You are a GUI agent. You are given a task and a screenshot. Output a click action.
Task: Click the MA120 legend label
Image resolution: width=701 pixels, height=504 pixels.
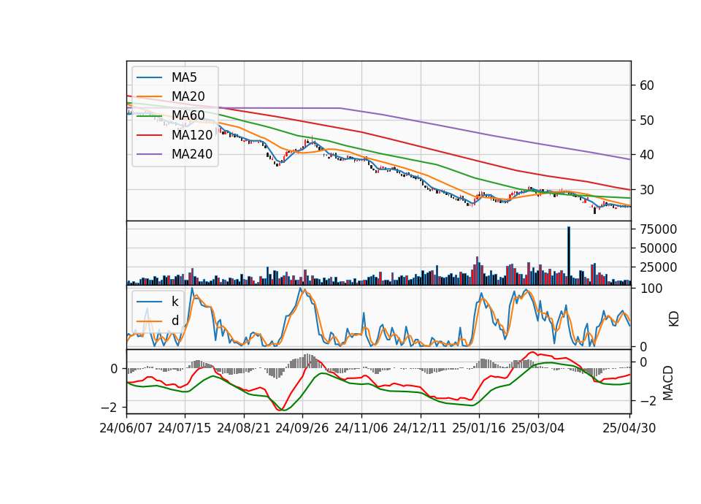[192, 134]
